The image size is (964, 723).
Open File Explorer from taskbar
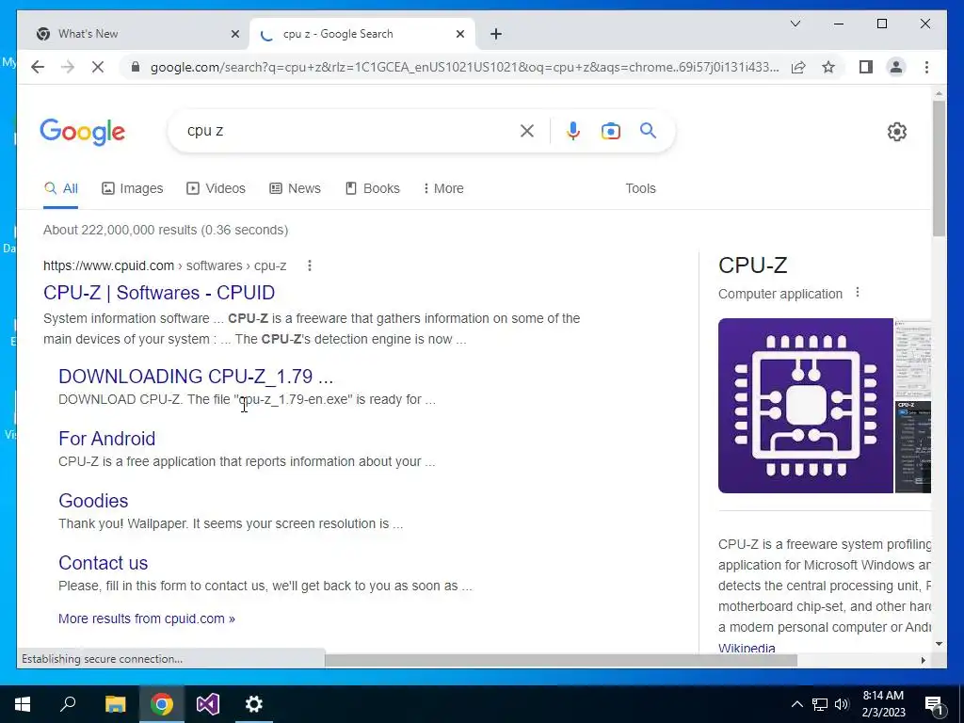(x=115, y=704)
